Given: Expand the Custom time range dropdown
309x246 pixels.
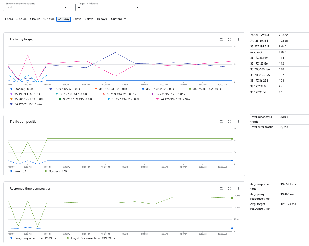Looking at the screenshot, I should [x=118, y=19].
